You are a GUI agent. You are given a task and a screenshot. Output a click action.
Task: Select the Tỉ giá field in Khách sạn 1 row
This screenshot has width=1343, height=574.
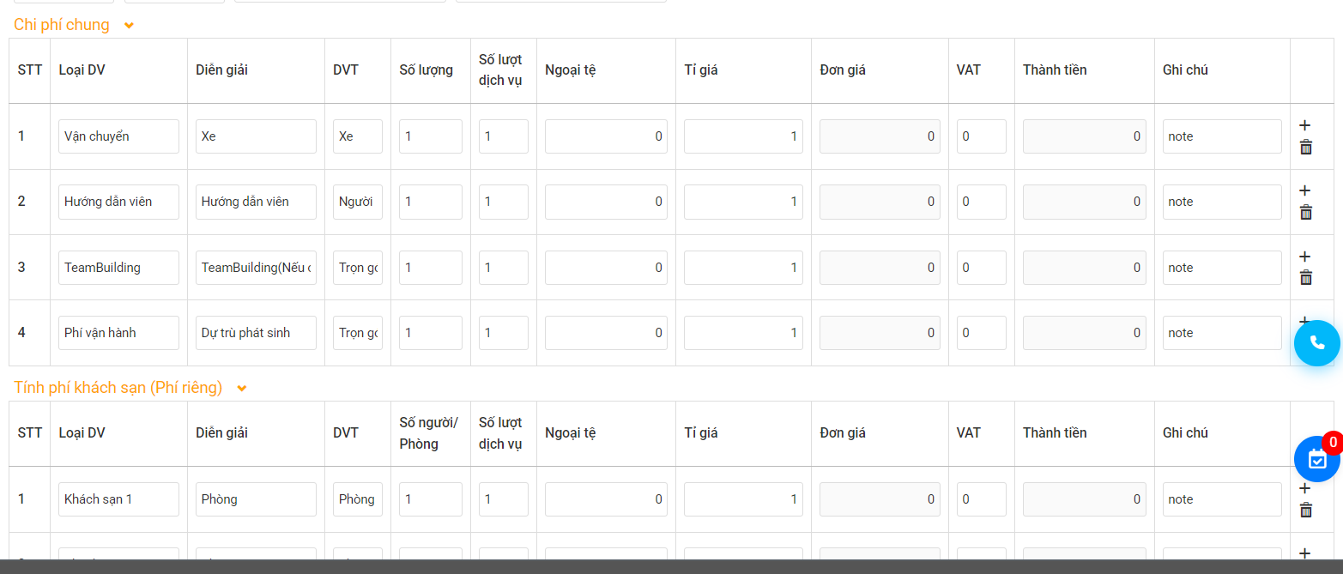tap(743, 499)
